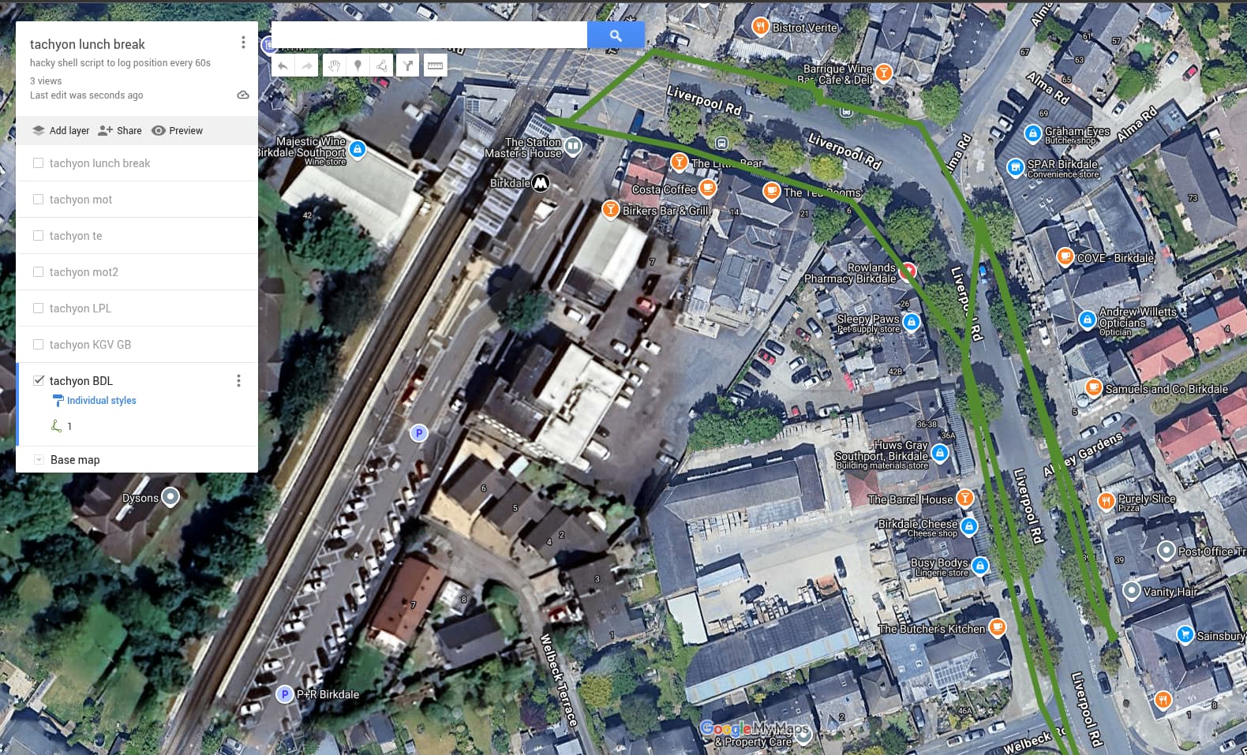Enable the tachyon mot2 layer checkbox
This screenshot has height=755, width=1247.
click(38, 272)
